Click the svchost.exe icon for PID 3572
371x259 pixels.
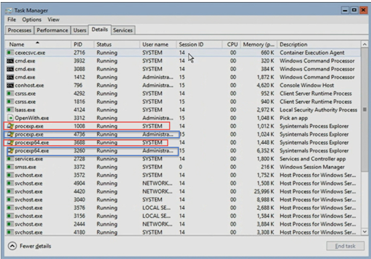pos(10,175)
